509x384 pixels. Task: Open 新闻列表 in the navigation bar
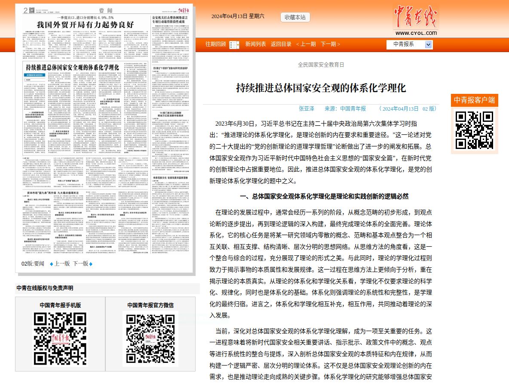256,44
